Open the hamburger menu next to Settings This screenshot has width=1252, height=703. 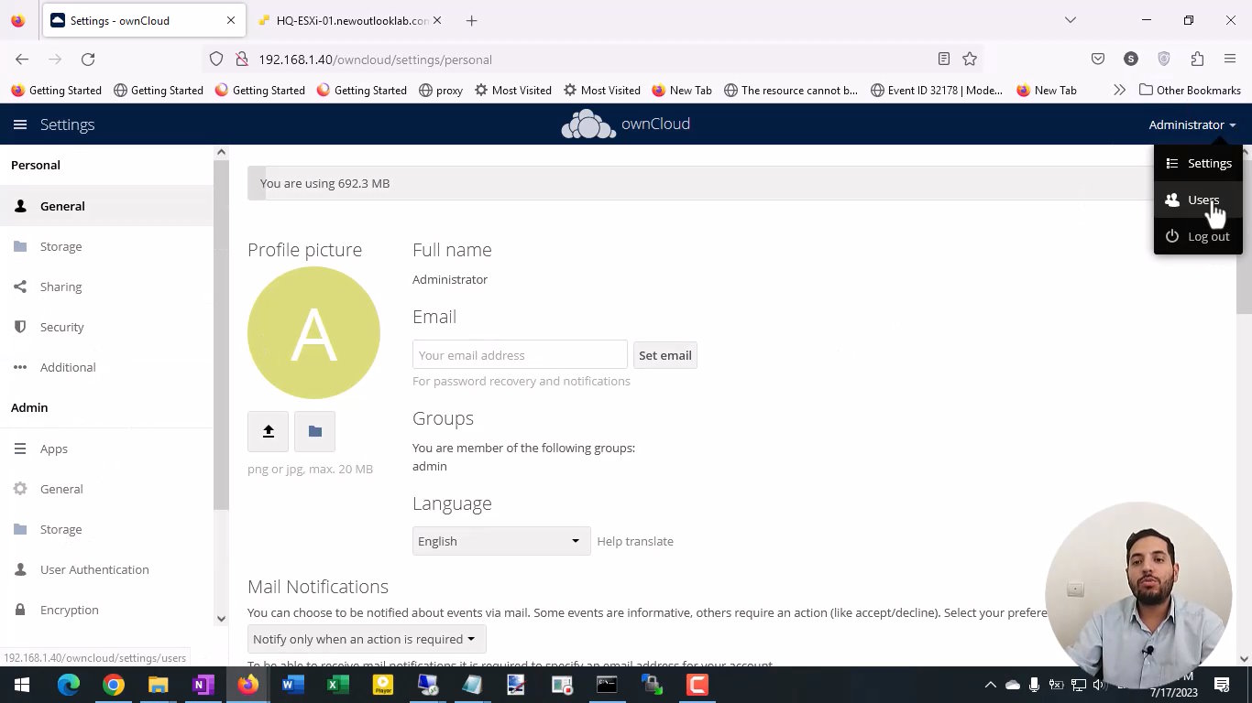click(20, 124)
